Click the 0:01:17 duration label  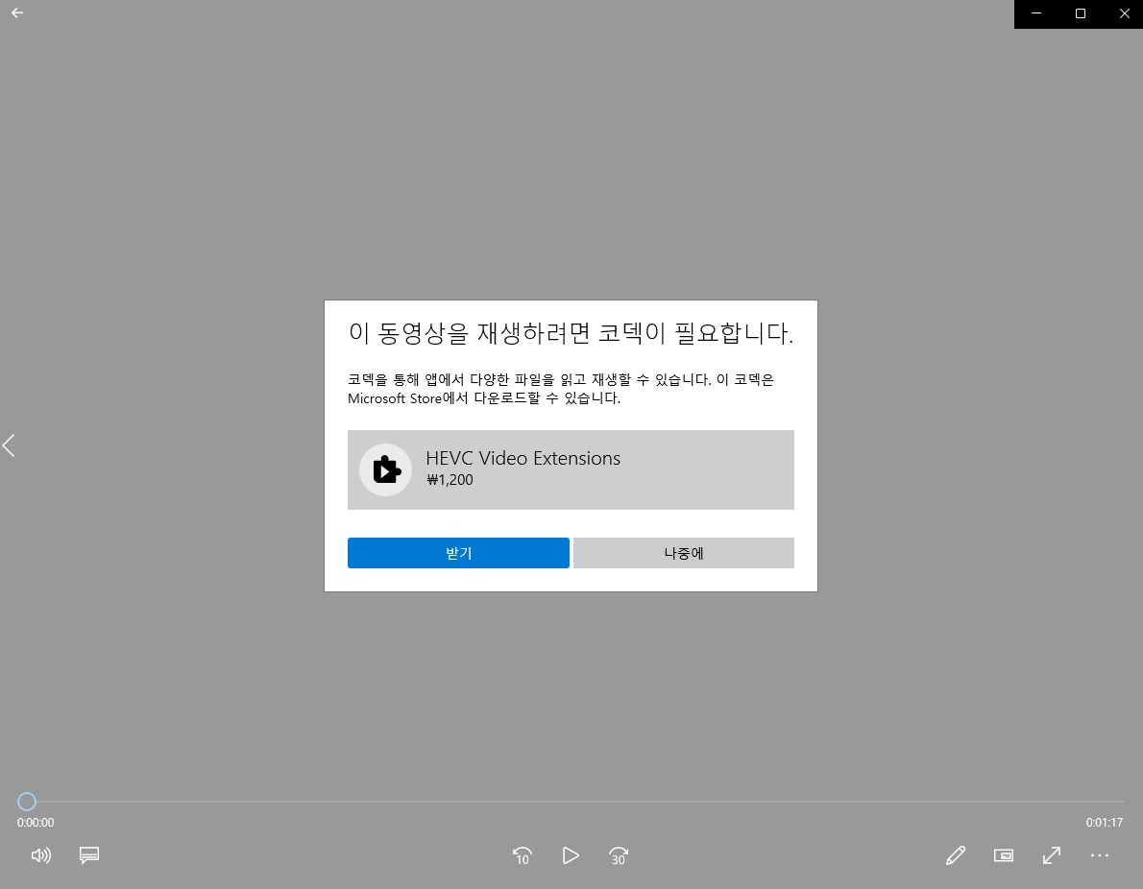(1105, 823)
